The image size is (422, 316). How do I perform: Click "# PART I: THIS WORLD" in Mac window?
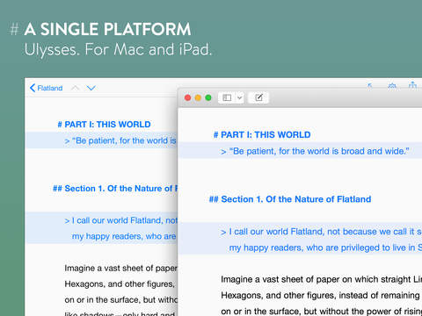tap(262, 135)
